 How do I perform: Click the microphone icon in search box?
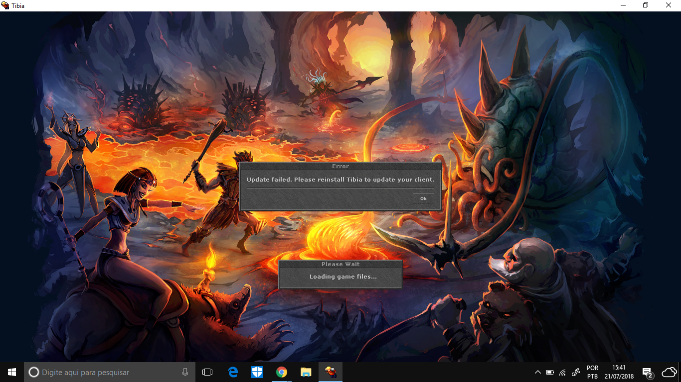point(185,372)
